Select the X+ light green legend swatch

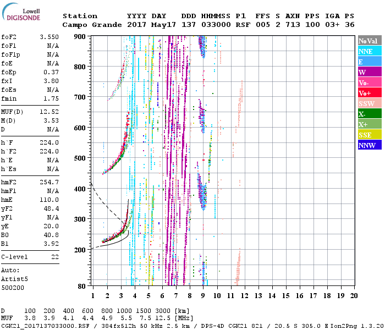pyautogui.click(x=370, y=124)
